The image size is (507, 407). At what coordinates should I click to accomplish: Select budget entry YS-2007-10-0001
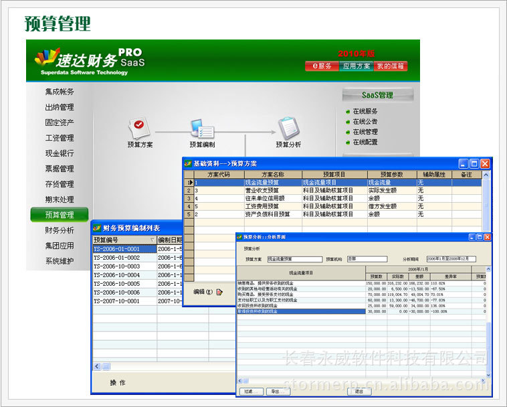pos(124,301)
